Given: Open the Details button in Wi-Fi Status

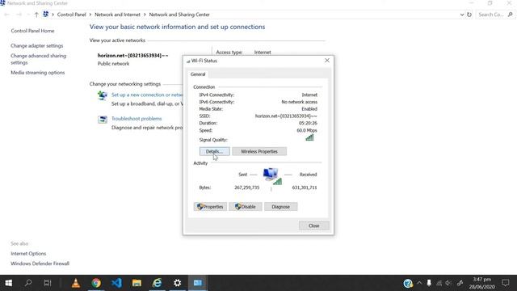Looking at the screenshot, I should (x=214, y=151).
